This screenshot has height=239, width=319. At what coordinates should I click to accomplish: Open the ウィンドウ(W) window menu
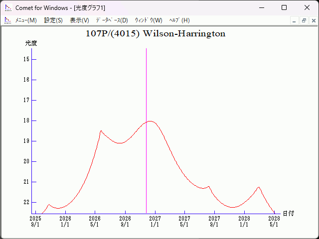[149, 20]
